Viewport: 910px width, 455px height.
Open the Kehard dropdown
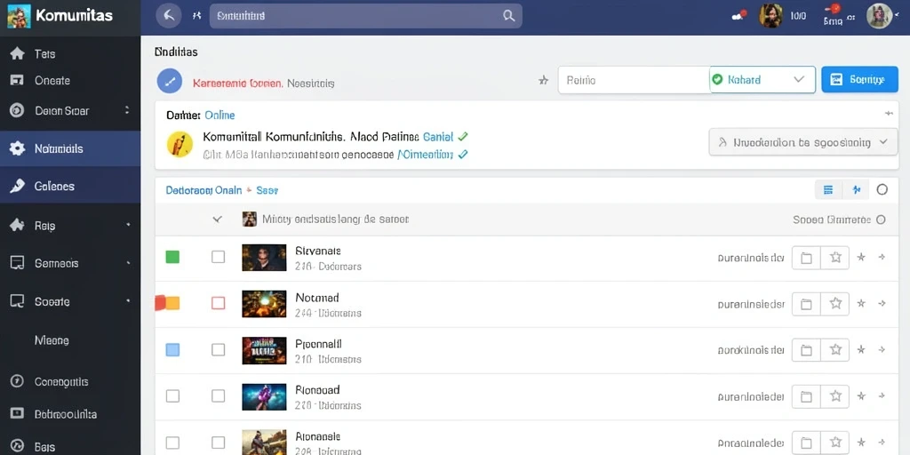[x=762, y=79]
